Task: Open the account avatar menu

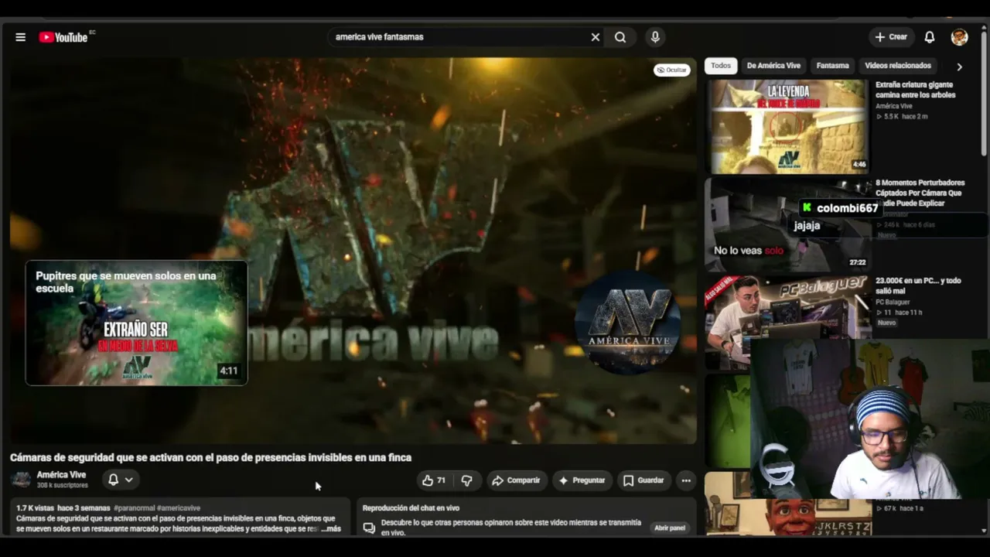Action: point(960,37)
